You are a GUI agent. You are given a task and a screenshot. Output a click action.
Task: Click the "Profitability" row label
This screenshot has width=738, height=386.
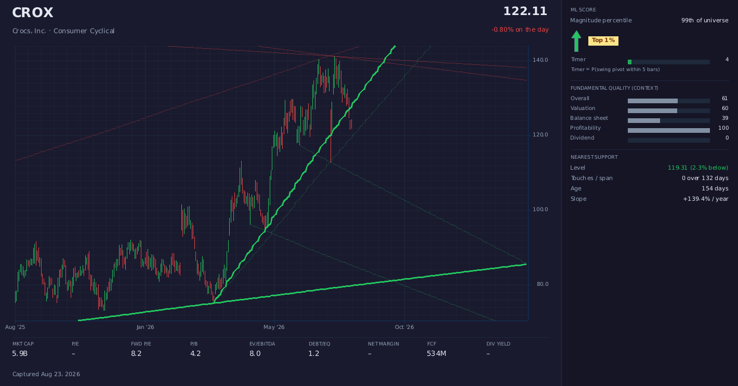coord(585,128)
